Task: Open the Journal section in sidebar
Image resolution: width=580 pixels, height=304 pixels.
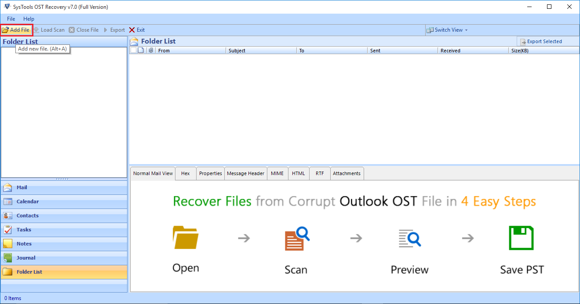Action: coord(26,258)
